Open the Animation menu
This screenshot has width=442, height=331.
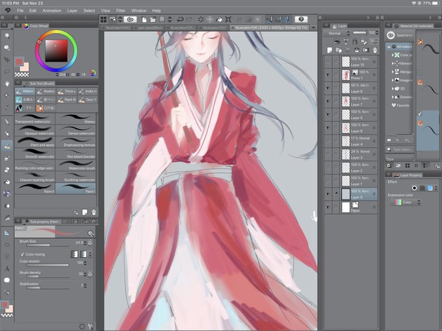point(52,10)
